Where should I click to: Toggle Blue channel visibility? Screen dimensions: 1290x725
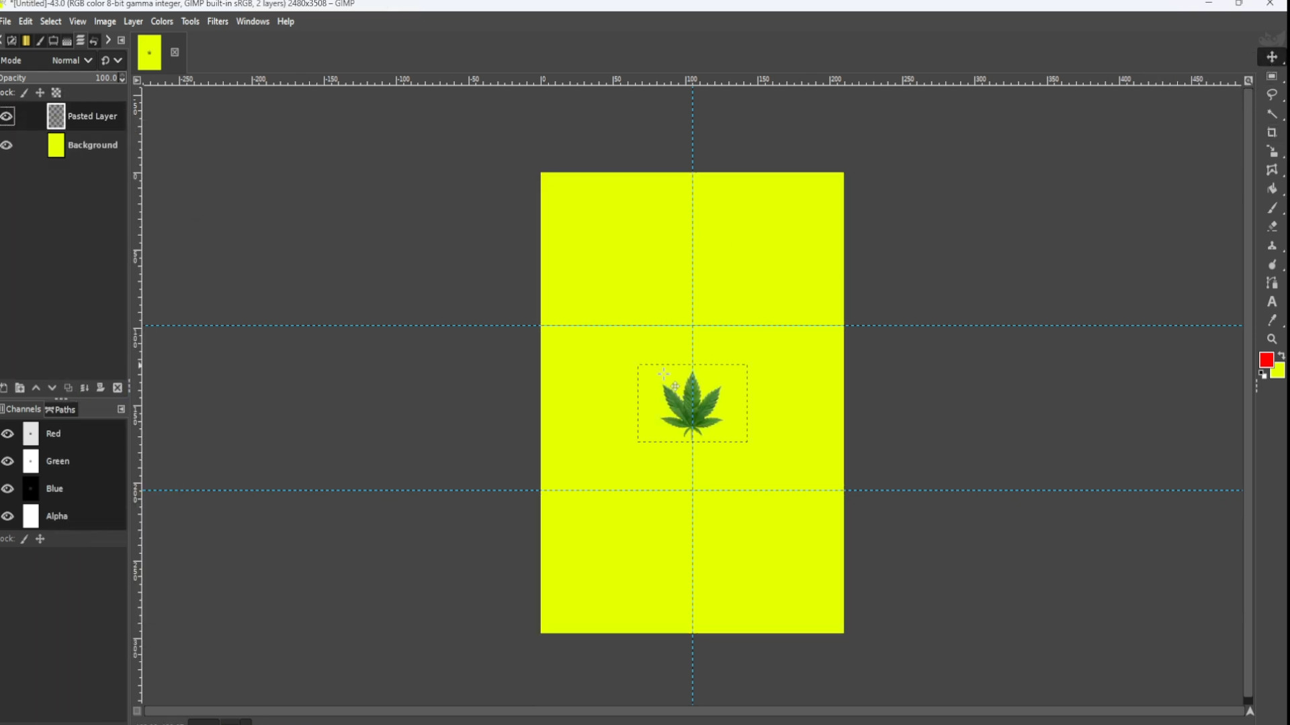click(x=7, y=489)
